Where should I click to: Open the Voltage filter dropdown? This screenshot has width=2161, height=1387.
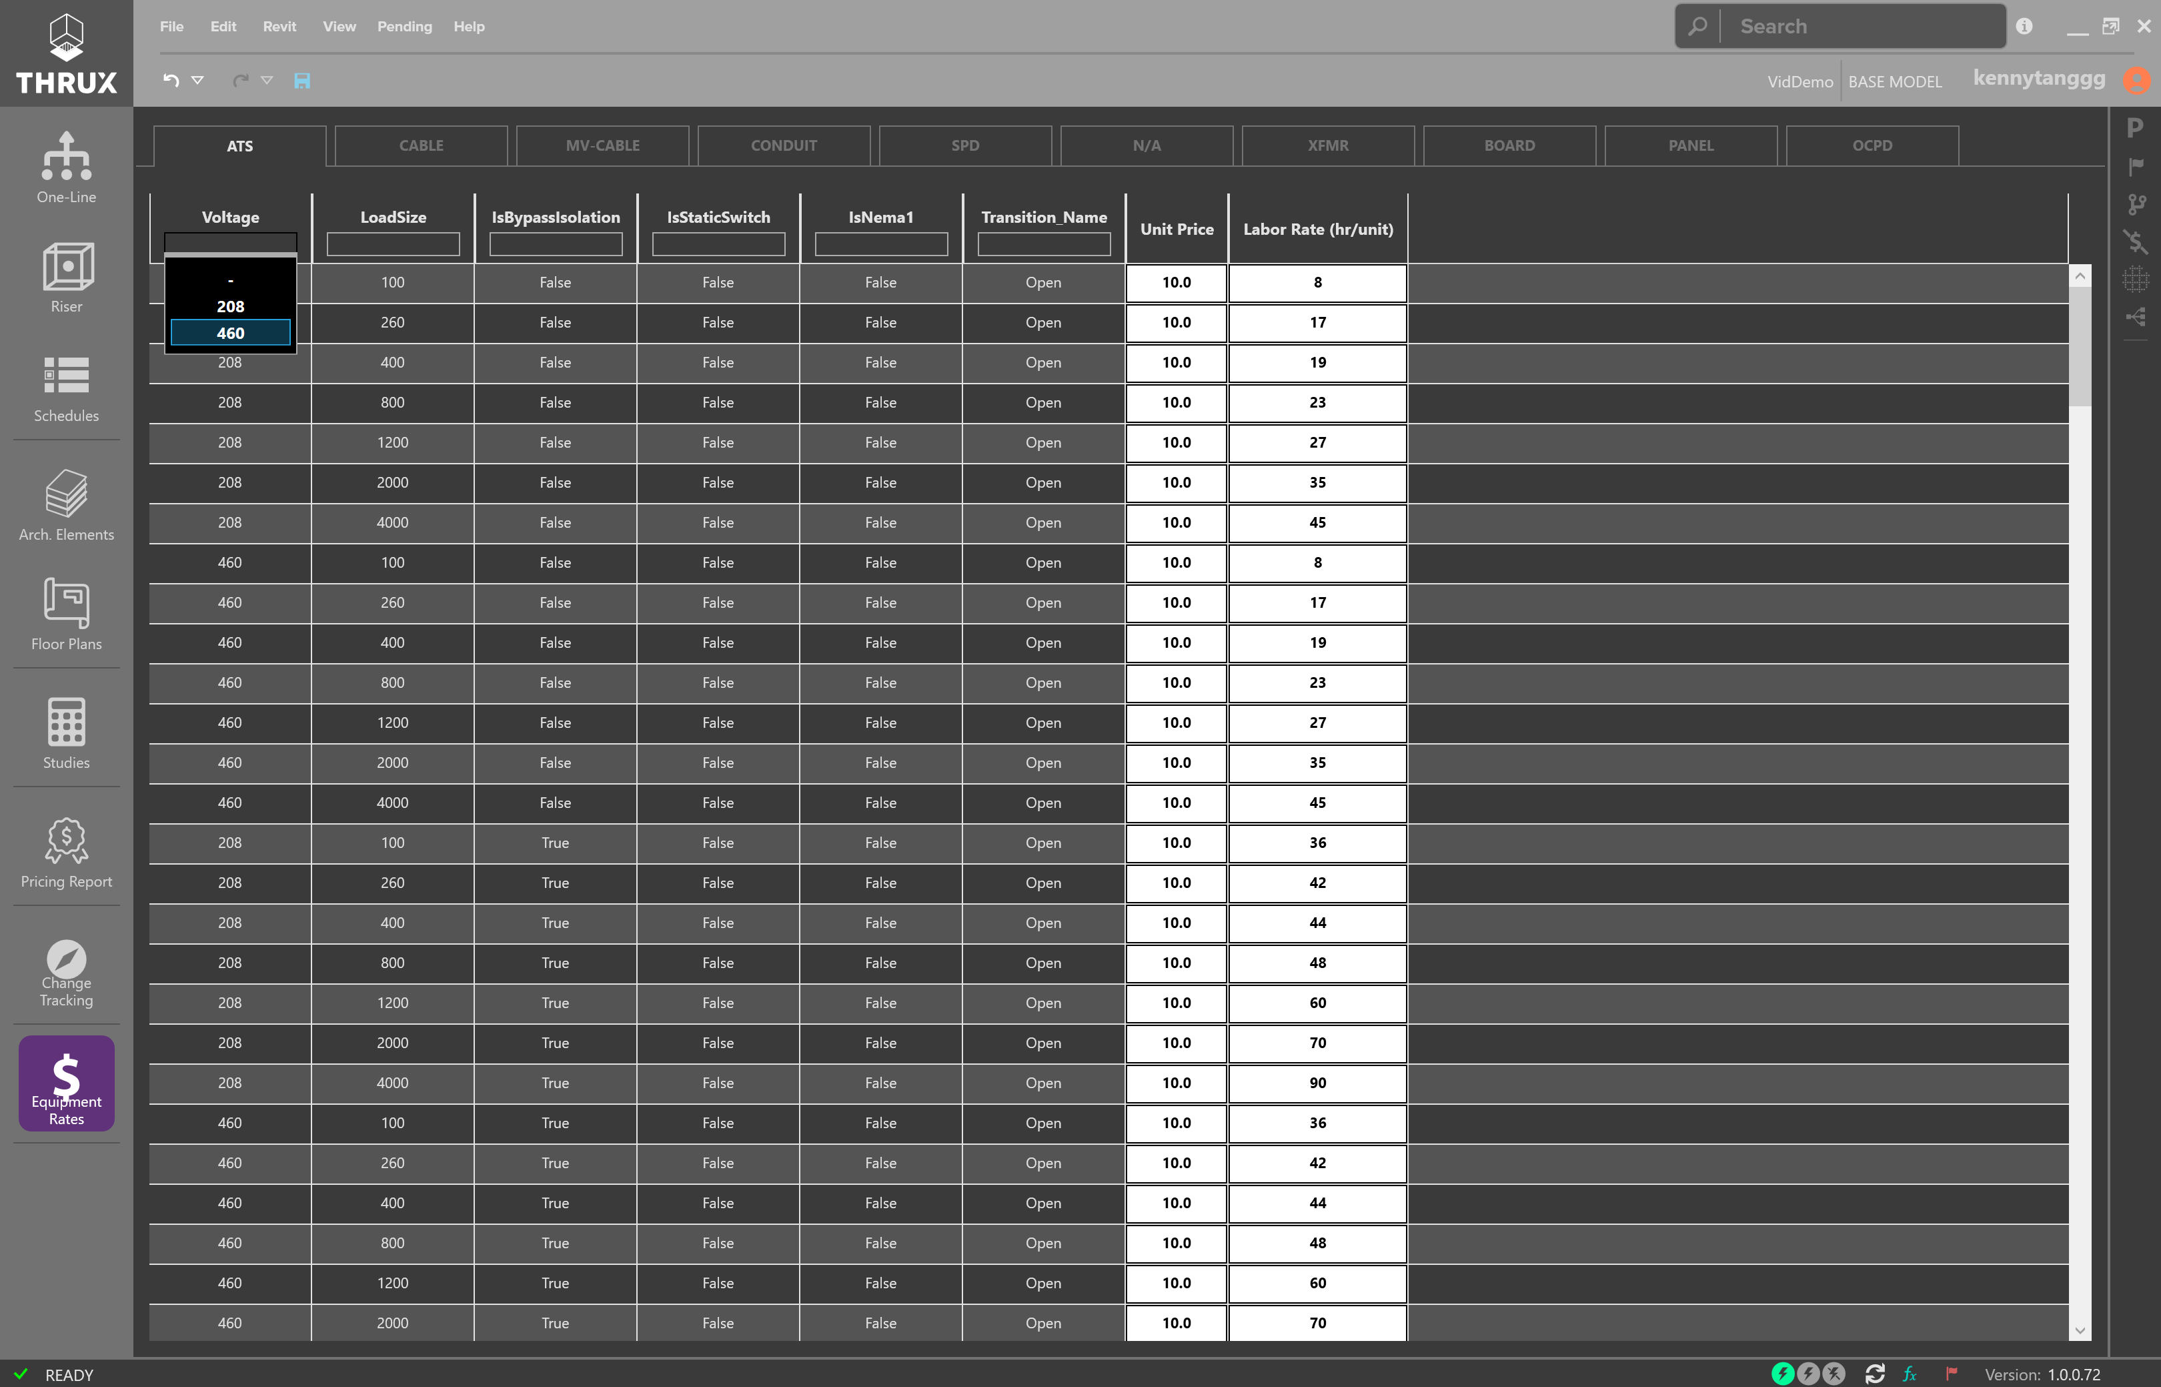click(231, 243)
